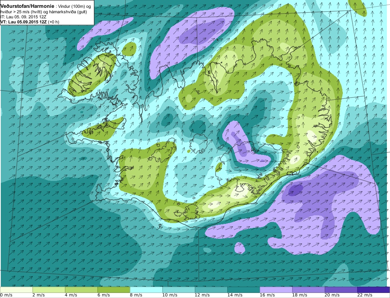Image resolution: width=390 pixels, height=298 pixels.
Task: Select the dark indigo 22 m/s legend swatch
Action: coord(373,290)
